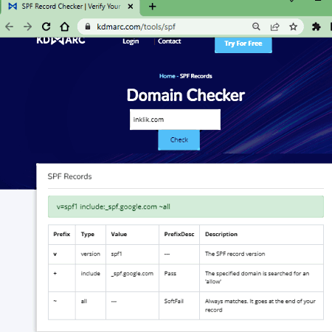The width and height of the screenshot is (332, 332).
Task: Bookmark this page with star icon
Action: [x=293, y=27]
